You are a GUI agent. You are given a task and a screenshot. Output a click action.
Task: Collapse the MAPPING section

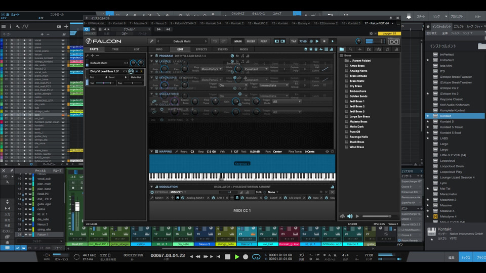(x=151, y=152)
